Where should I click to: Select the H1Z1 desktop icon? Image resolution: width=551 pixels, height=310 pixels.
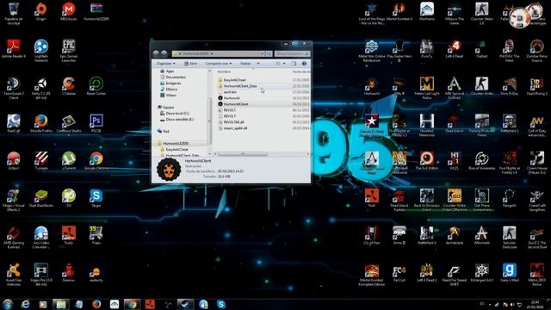pos(454,161)
